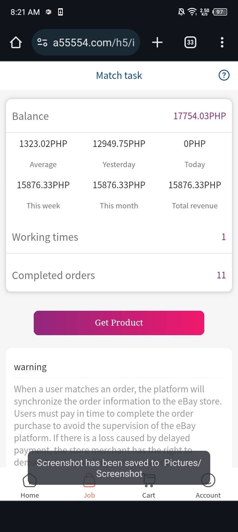
Task: Tap the a55554.com address bar
Action: tap(94, 43)
